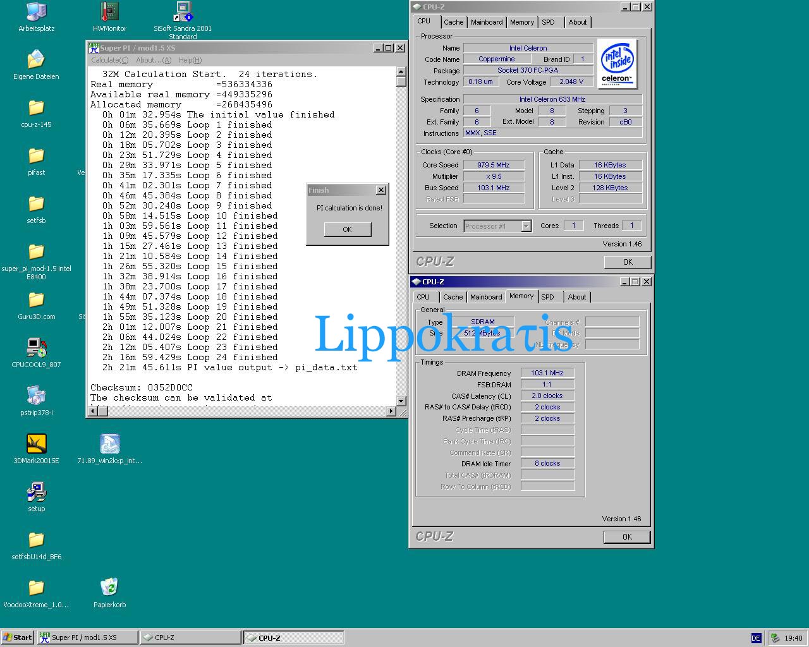Viewport: 809px width, 647px height.
Task: Select the first CPU-Z taskbar button
Action: click(x=190, y=638)
